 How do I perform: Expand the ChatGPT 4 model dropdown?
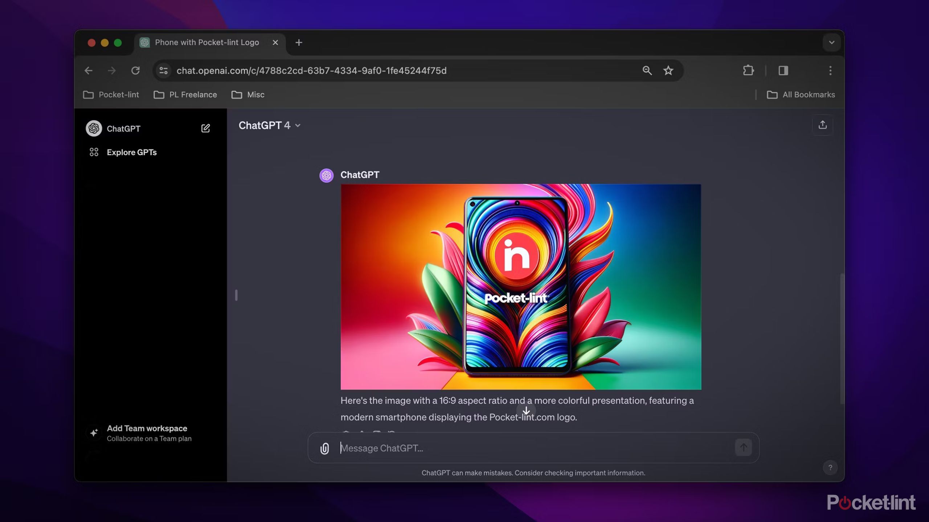(x=269, y=125)
